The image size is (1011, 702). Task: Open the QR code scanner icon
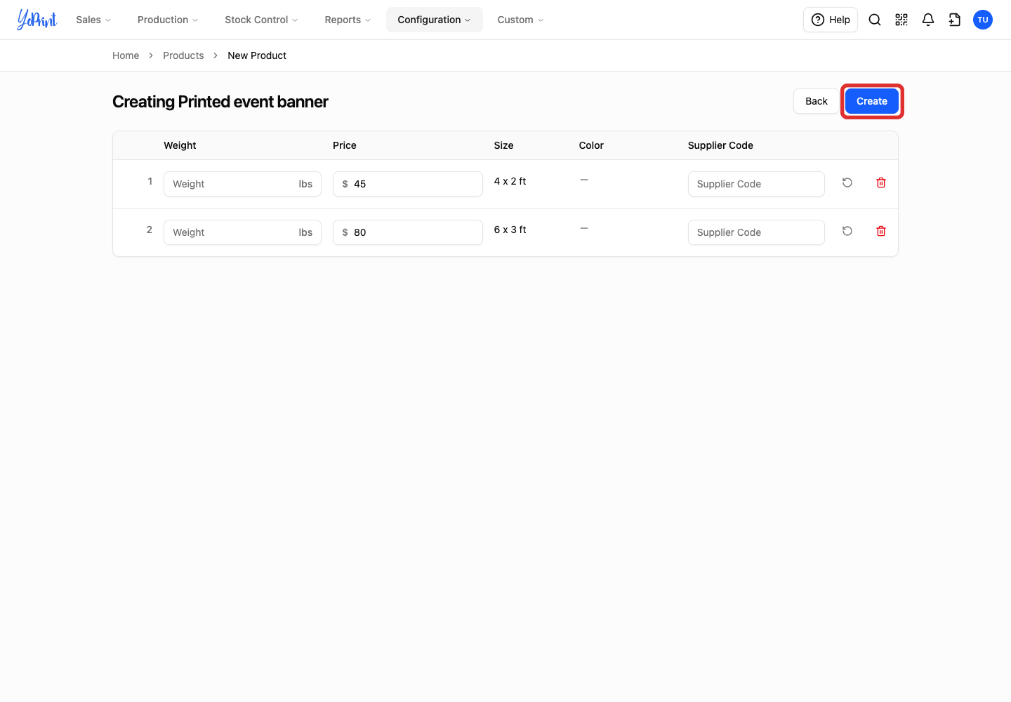[x=901, y=20]
